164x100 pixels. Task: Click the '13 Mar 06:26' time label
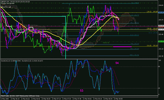click(25, 99)
